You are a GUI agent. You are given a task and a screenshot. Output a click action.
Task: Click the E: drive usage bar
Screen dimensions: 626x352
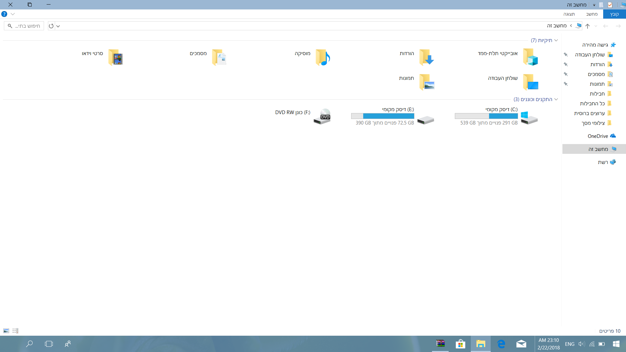(x=382, y=116)
